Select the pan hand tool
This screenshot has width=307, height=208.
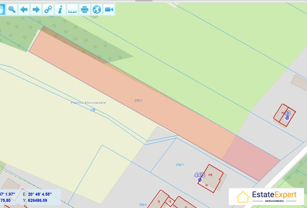pos(2,9)
